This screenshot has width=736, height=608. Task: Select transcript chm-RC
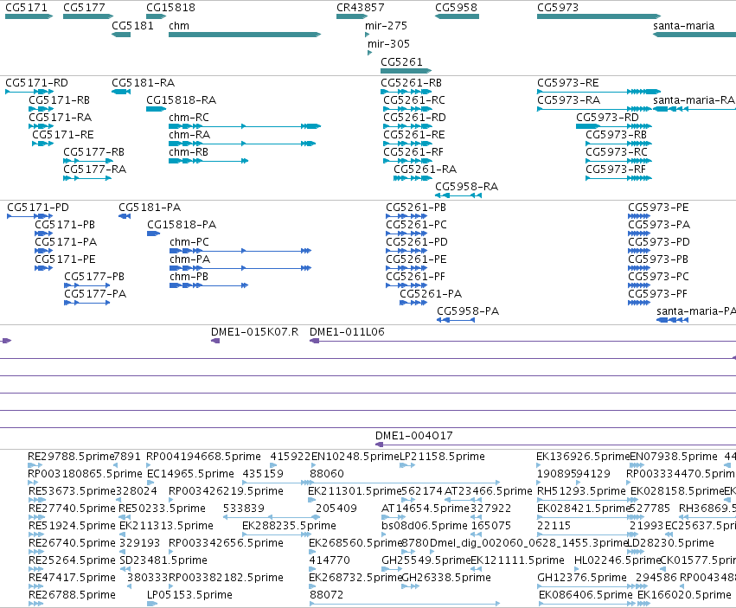pos(245,126)
